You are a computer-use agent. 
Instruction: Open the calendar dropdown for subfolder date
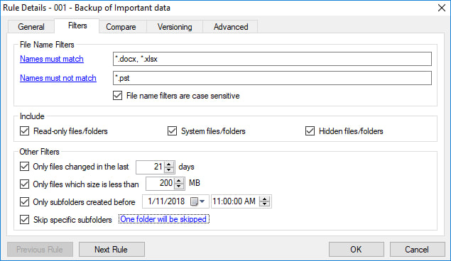click(x=198, y=201)
